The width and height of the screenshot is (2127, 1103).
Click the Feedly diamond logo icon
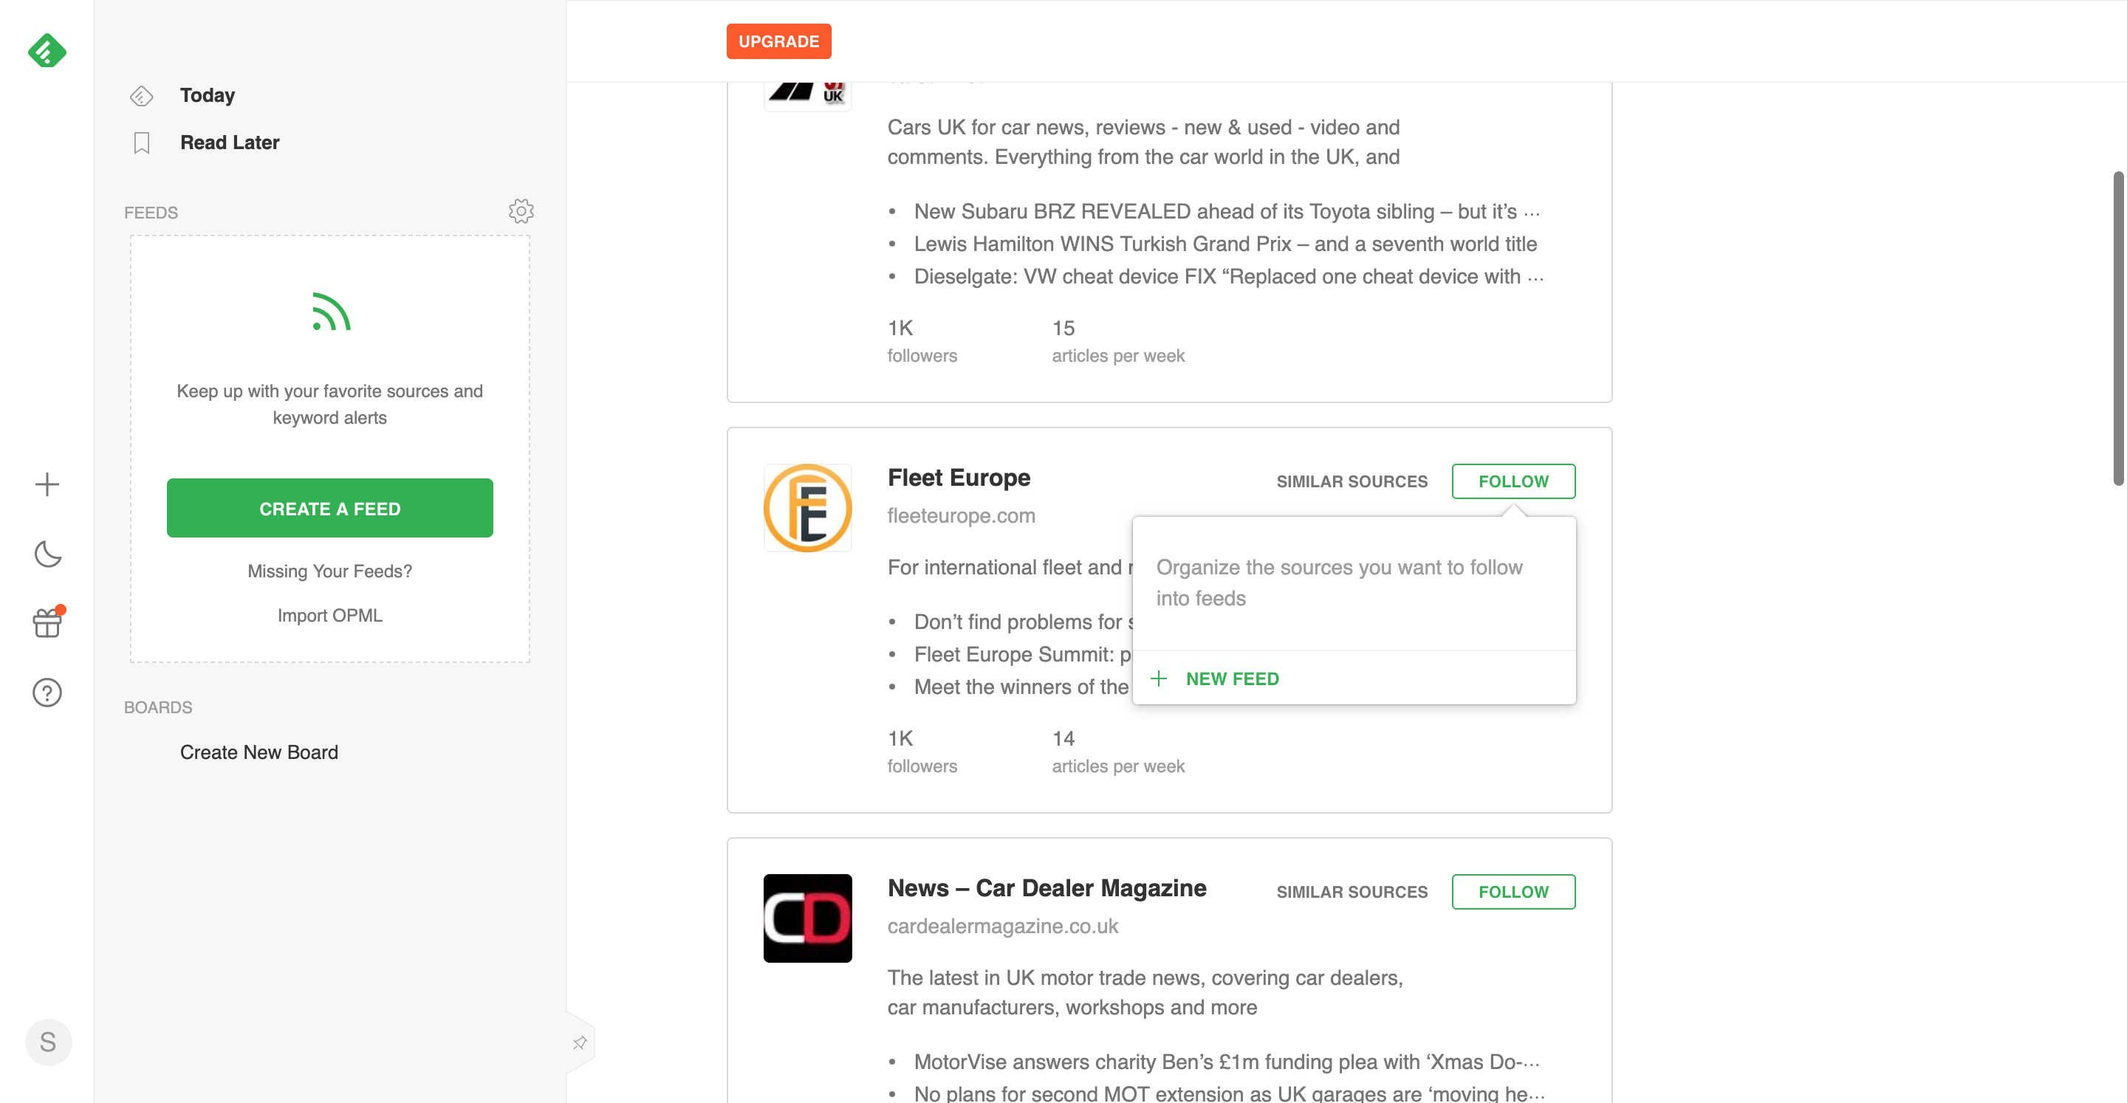[x=47, y=49]
